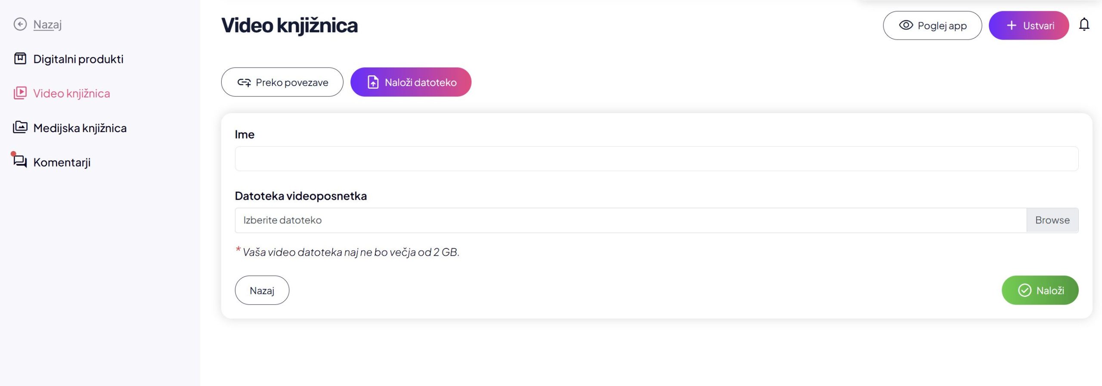Image resolution: width=1102 pixels, height=386 pixels.
Task: Open notifications via the bell icon
Action: (1084, 25)
